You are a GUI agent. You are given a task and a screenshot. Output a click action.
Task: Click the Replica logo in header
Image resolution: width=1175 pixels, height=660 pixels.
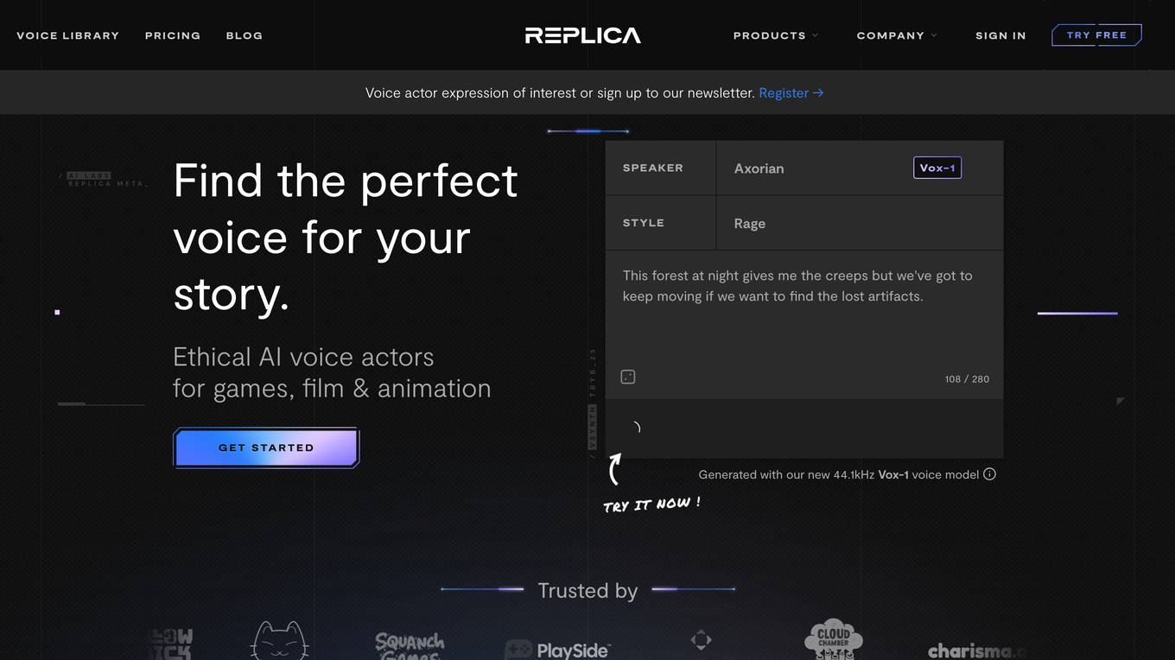pyautogui.click(x=583, y=35)
